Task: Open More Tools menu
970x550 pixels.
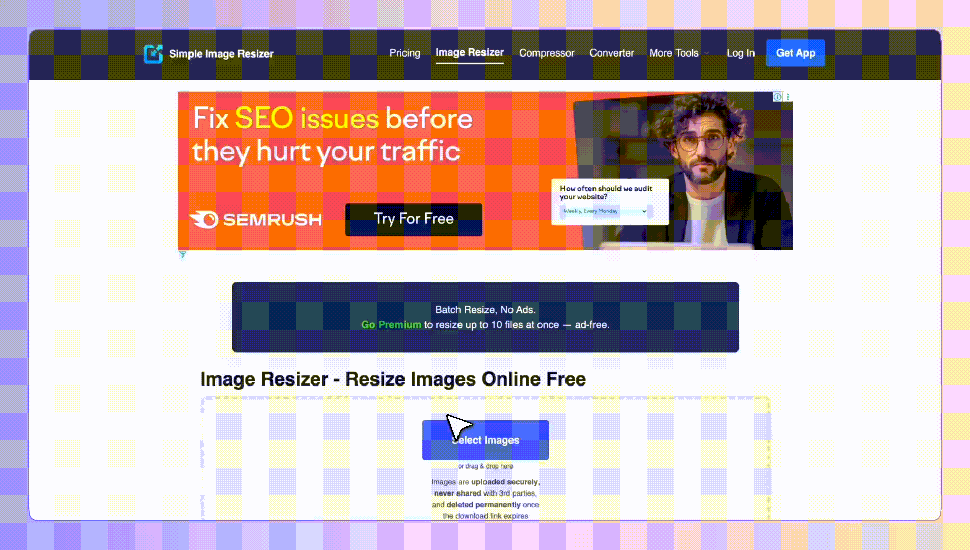Action: coord(673,53)
